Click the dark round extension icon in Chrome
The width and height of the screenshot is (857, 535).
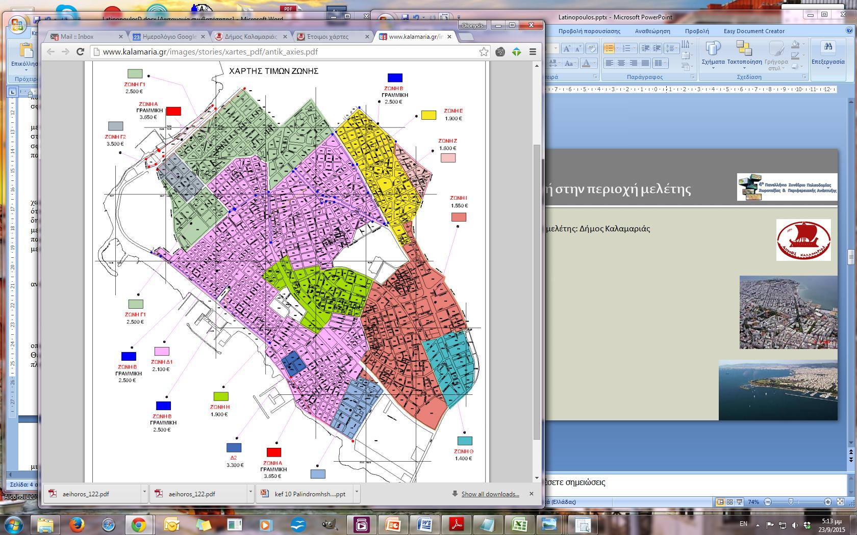pos(500,51)
